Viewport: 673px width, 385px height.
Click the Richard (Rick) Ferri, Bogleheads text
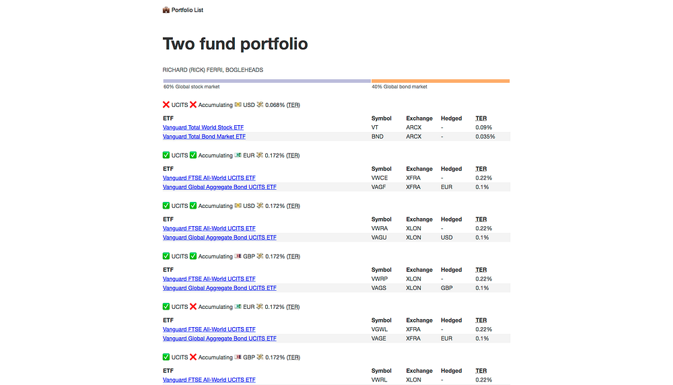[x=213, y=70]
